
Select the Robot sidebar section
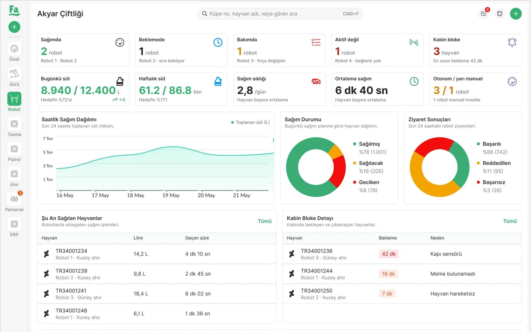coord(14,102)
